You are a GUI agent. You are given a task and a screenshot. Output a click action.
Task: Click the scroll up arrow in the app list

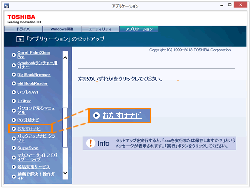pos(65,58)
